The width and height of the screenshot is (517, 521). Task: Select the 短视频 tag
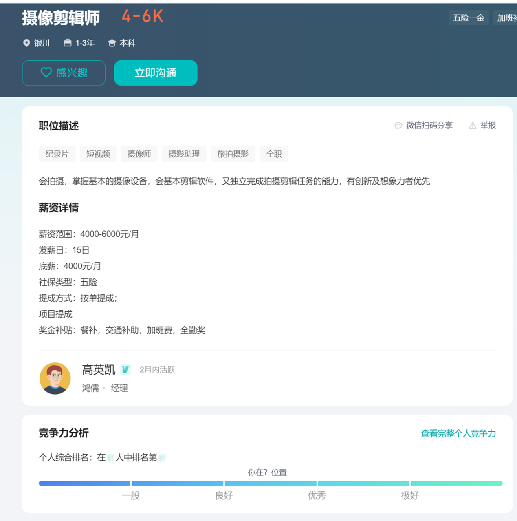pyautogui.click(x=98, y=154)
